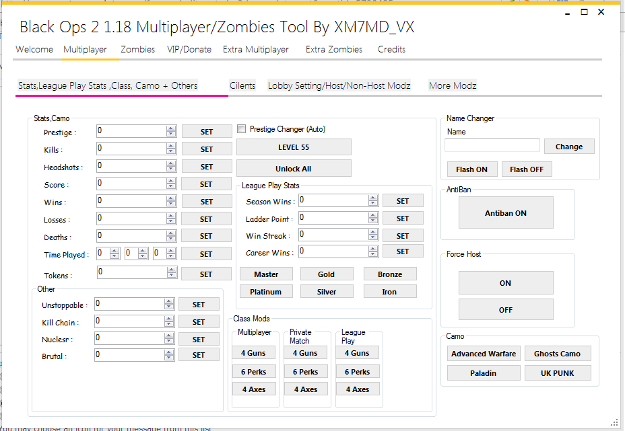The width and height of the screenshot is (625, 431).
Task: Set league rank to Master
Action: point(266,274)
